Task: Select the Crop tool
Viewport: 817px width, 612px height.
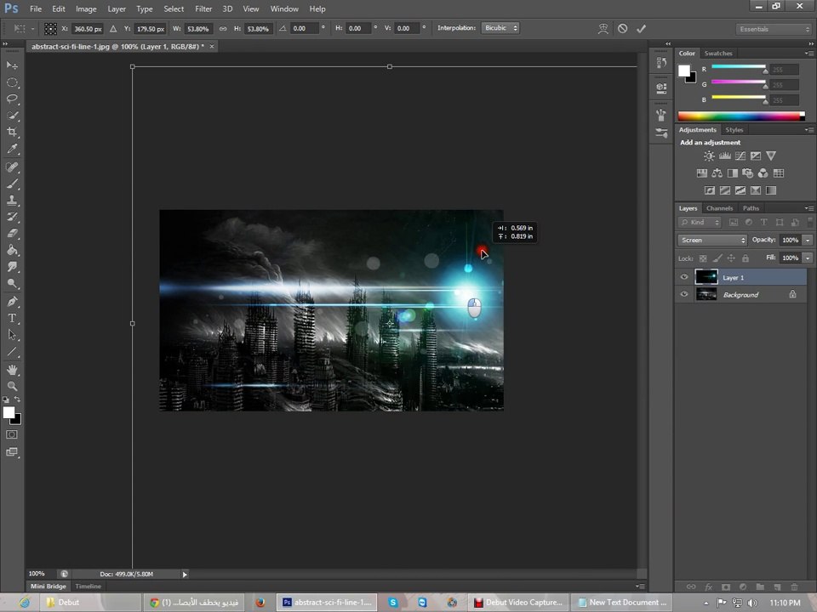Action: (x=12, y=133)
